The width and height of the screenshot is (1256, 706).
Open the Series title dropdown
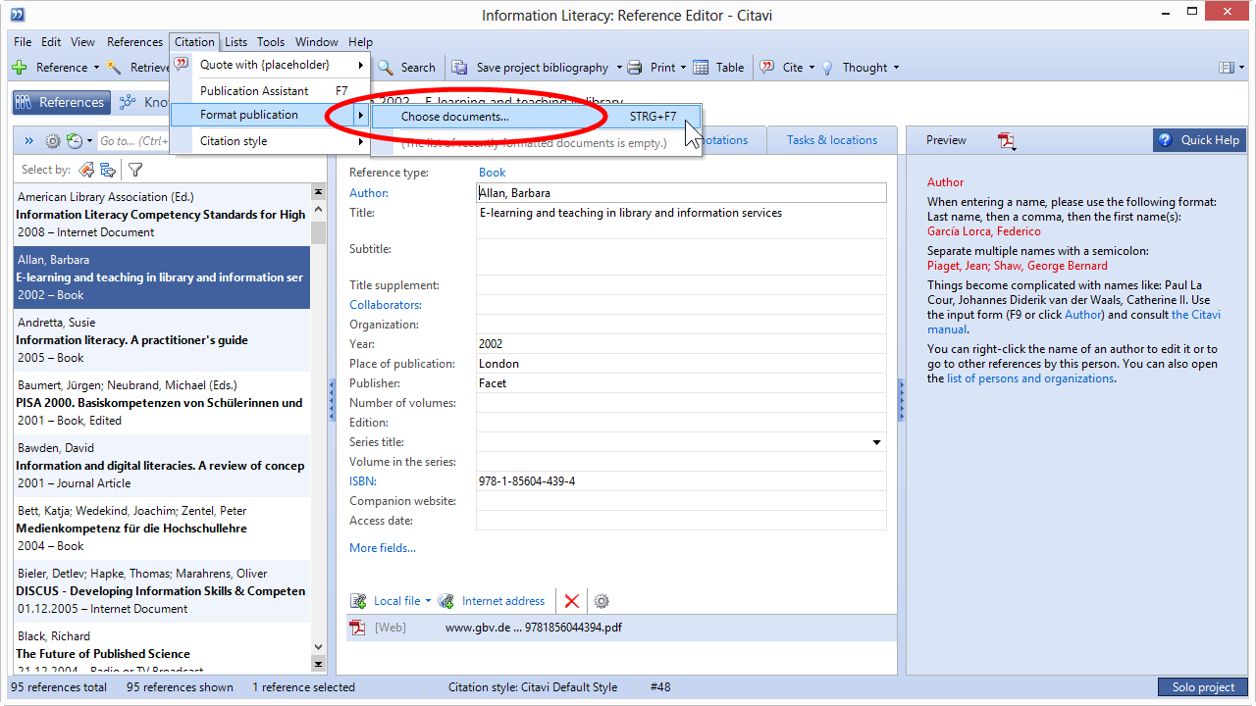point(876,442)
